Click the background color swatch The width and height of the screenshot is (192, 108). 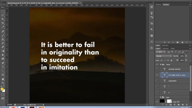4,91
